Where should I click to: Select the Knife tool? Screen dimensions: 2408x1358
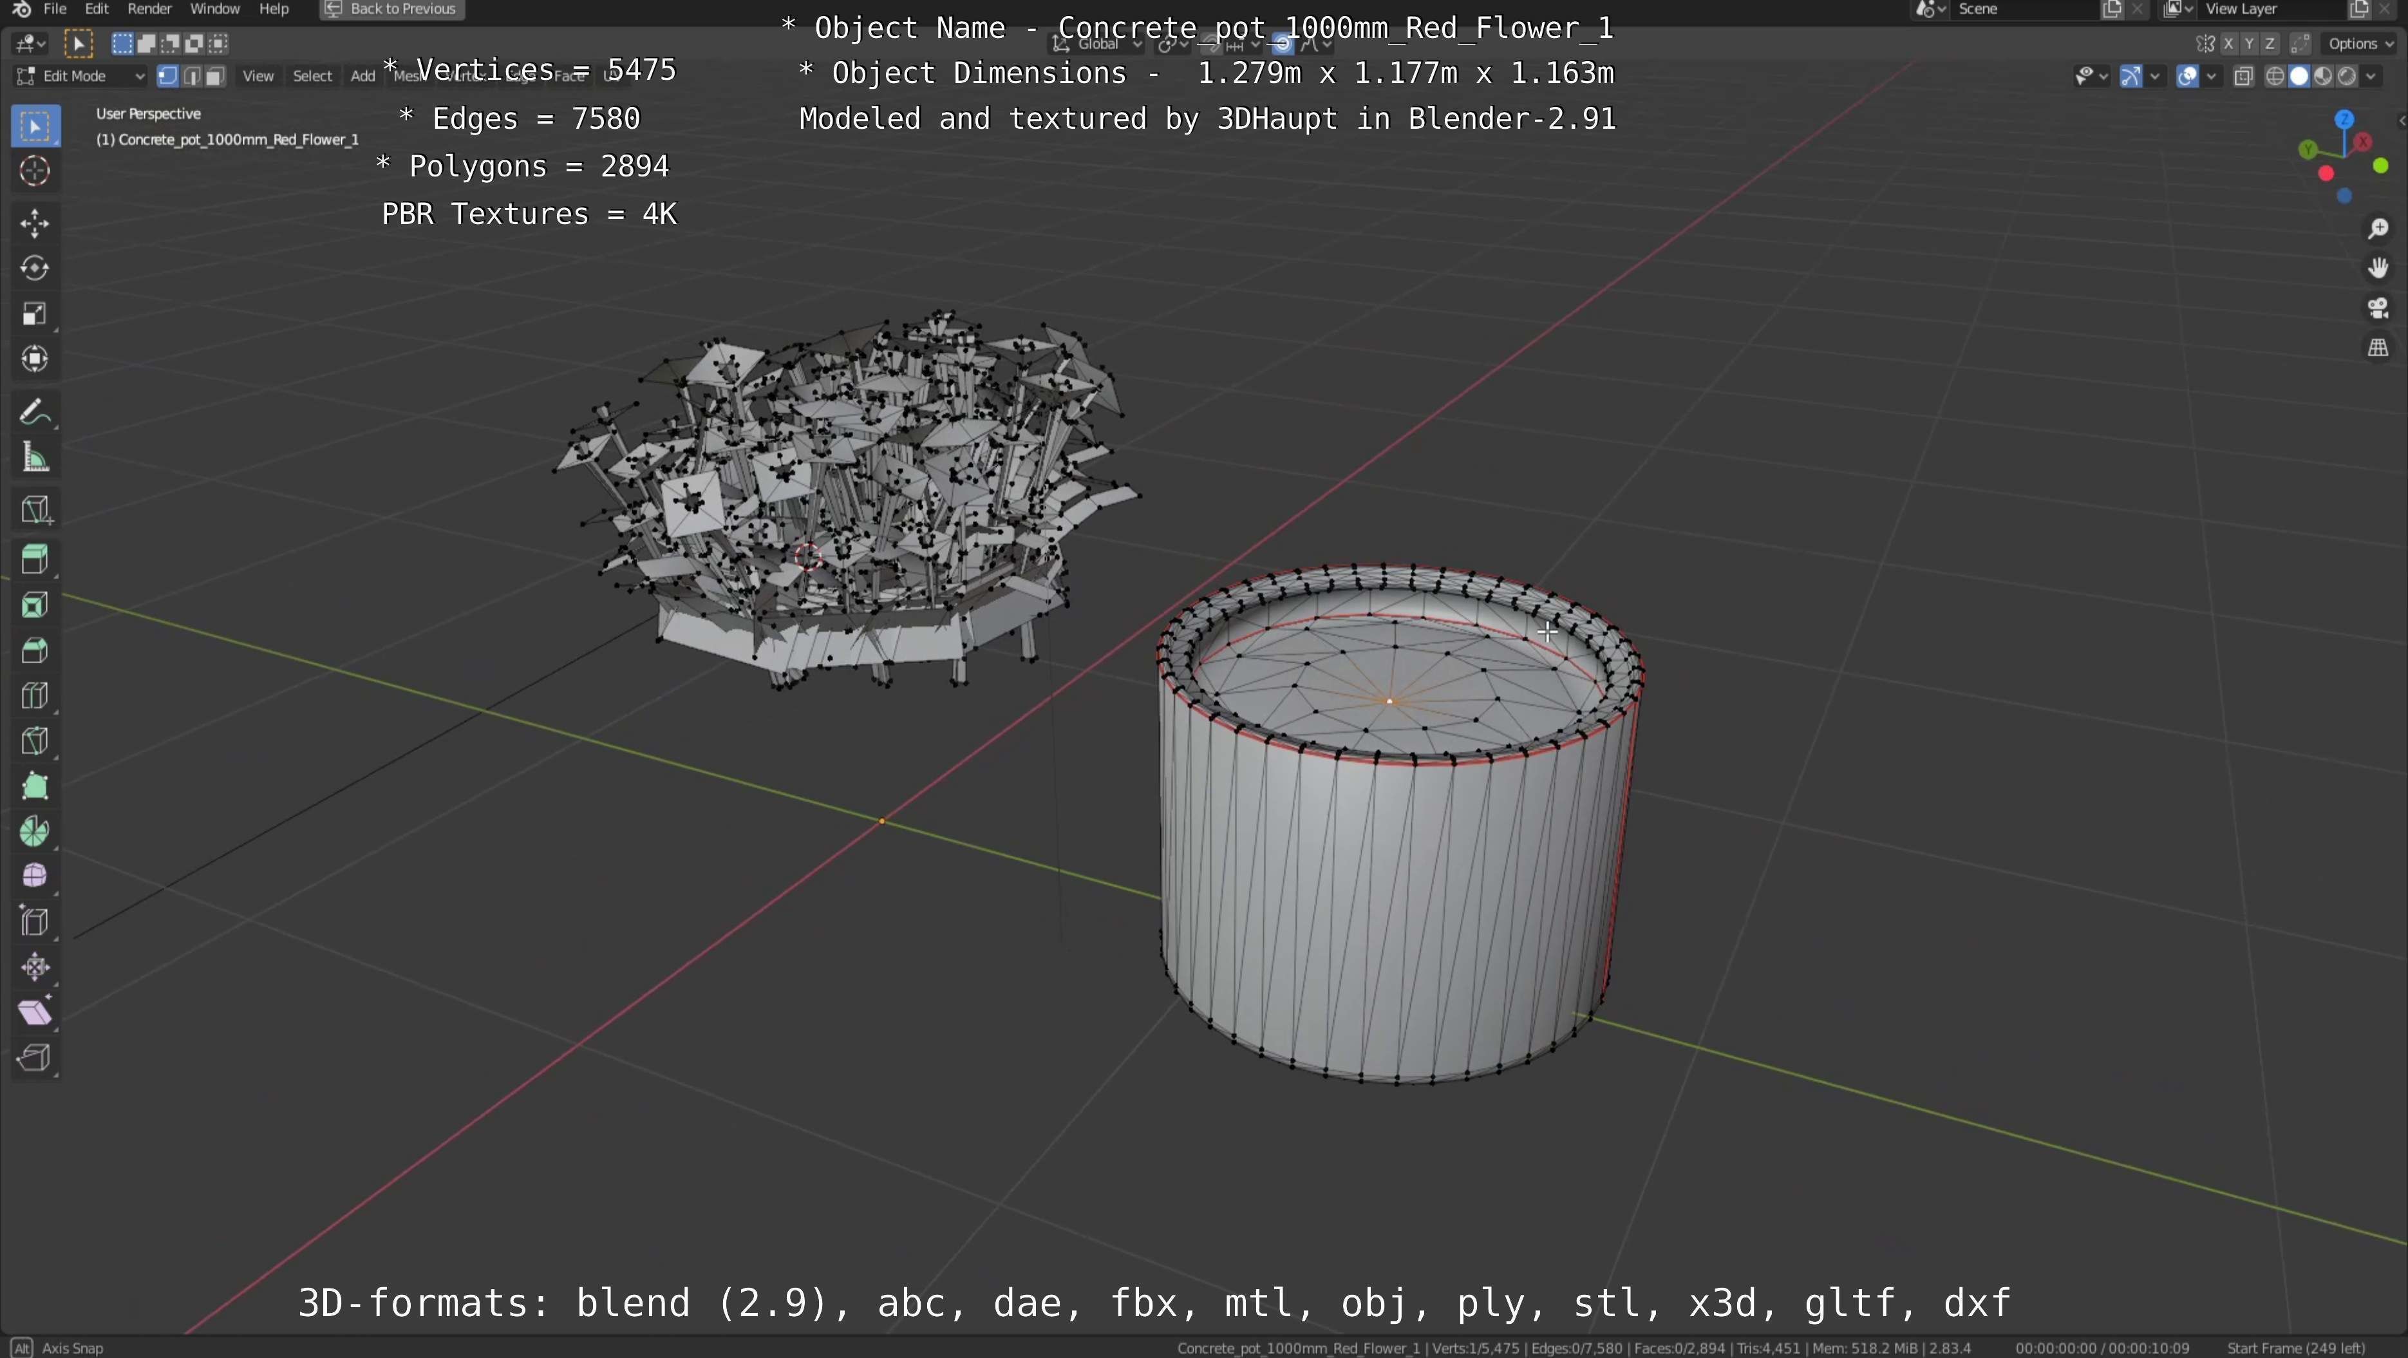pos(35,741)
